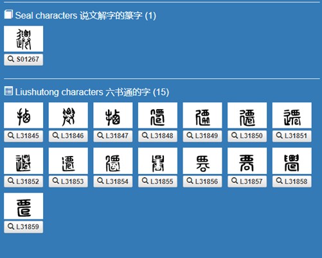Select the character image above L31856

[x=202, y=160]
